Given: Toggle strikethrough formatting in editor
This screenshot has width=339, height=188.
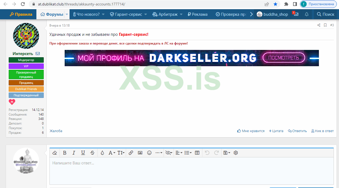Looking at the screenshot, I should coord(92,153).
